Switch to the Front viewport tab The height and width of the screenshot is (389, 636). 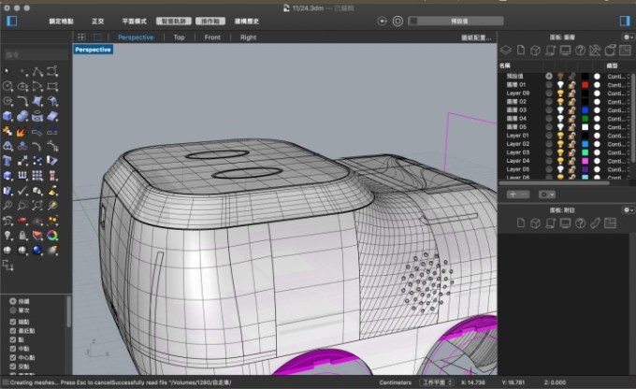tap(212, 37)
